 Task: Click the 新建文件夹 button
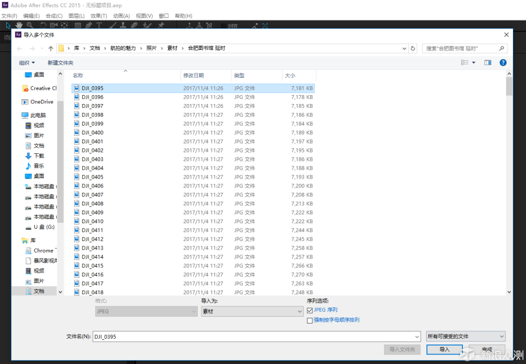[60, 63]
